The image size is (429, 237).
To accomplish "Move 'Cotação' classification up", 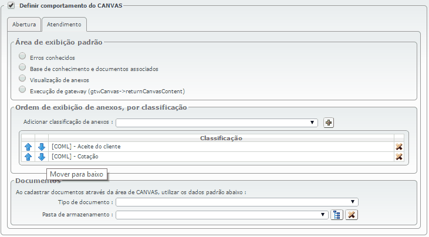I will click(x=28, y=157).
